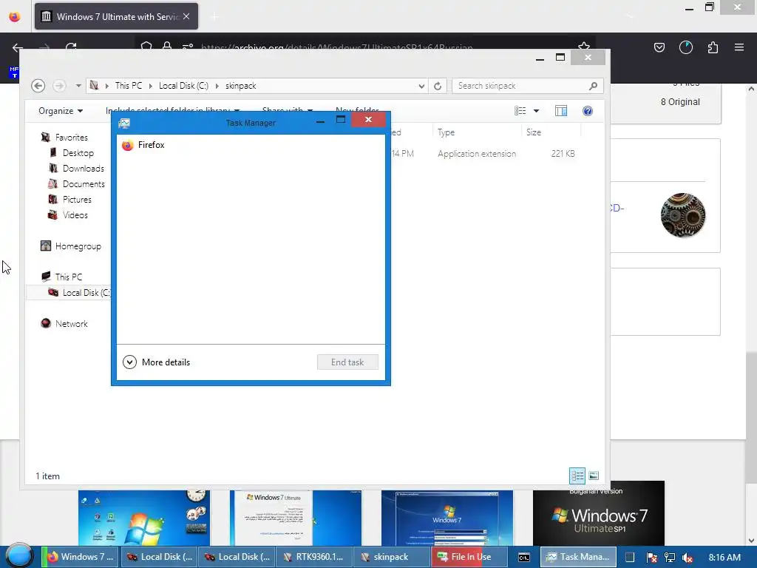
Task: Toggle the Explorer preview pane
Action: click(561, 111)
